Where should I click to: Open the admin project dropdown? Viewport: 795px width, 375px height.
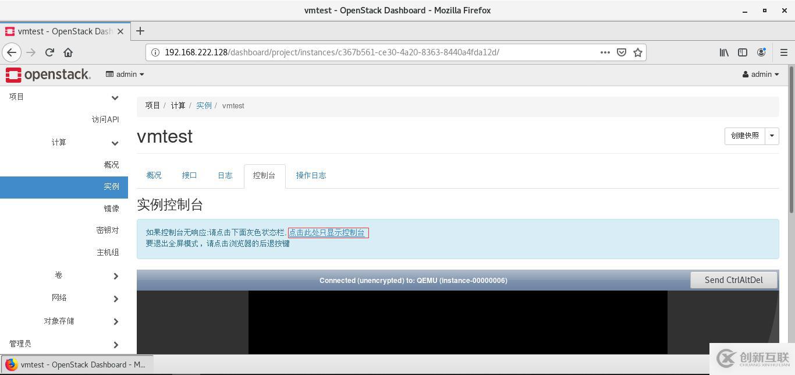coord(125,75)
